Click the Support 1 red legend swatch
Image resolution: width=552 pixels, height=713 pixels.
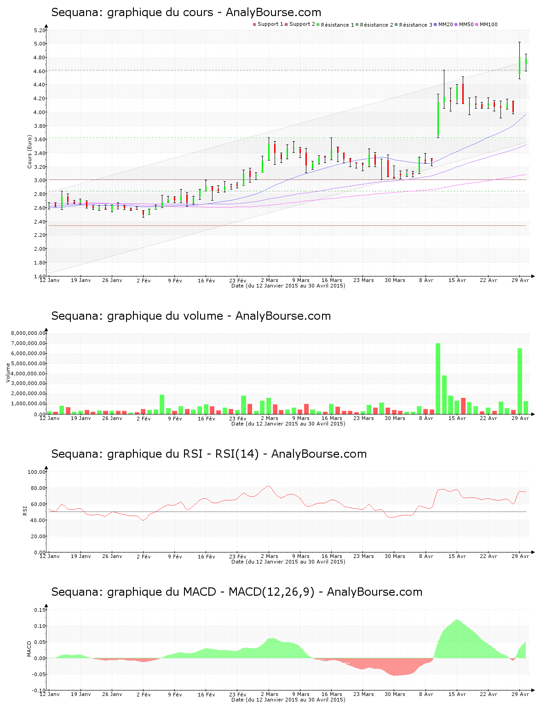[x=254, y=24]
